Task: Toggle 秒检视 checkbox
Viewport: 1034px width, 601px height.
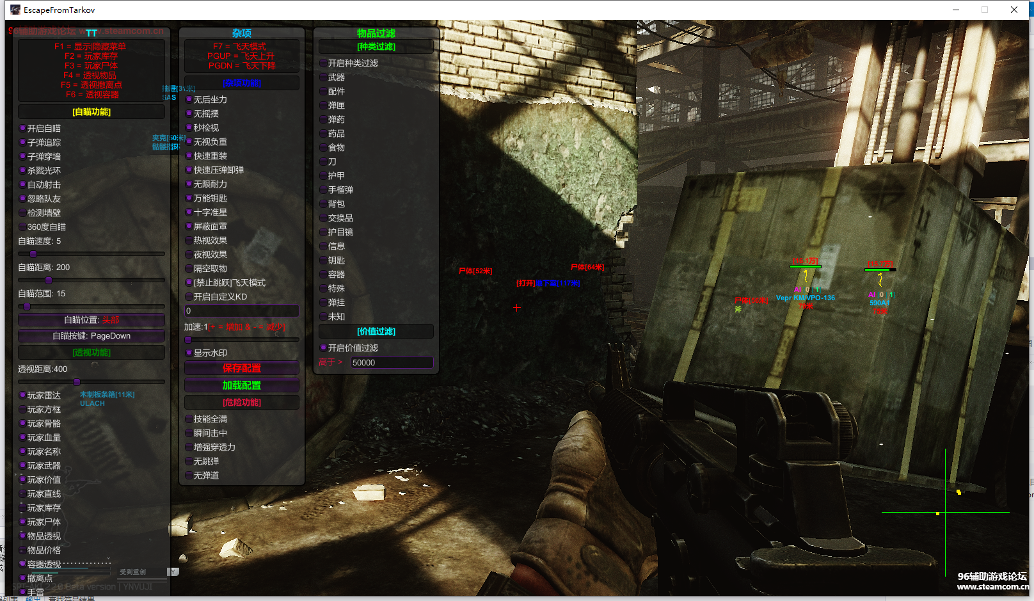Action: [x=189, y=127]
